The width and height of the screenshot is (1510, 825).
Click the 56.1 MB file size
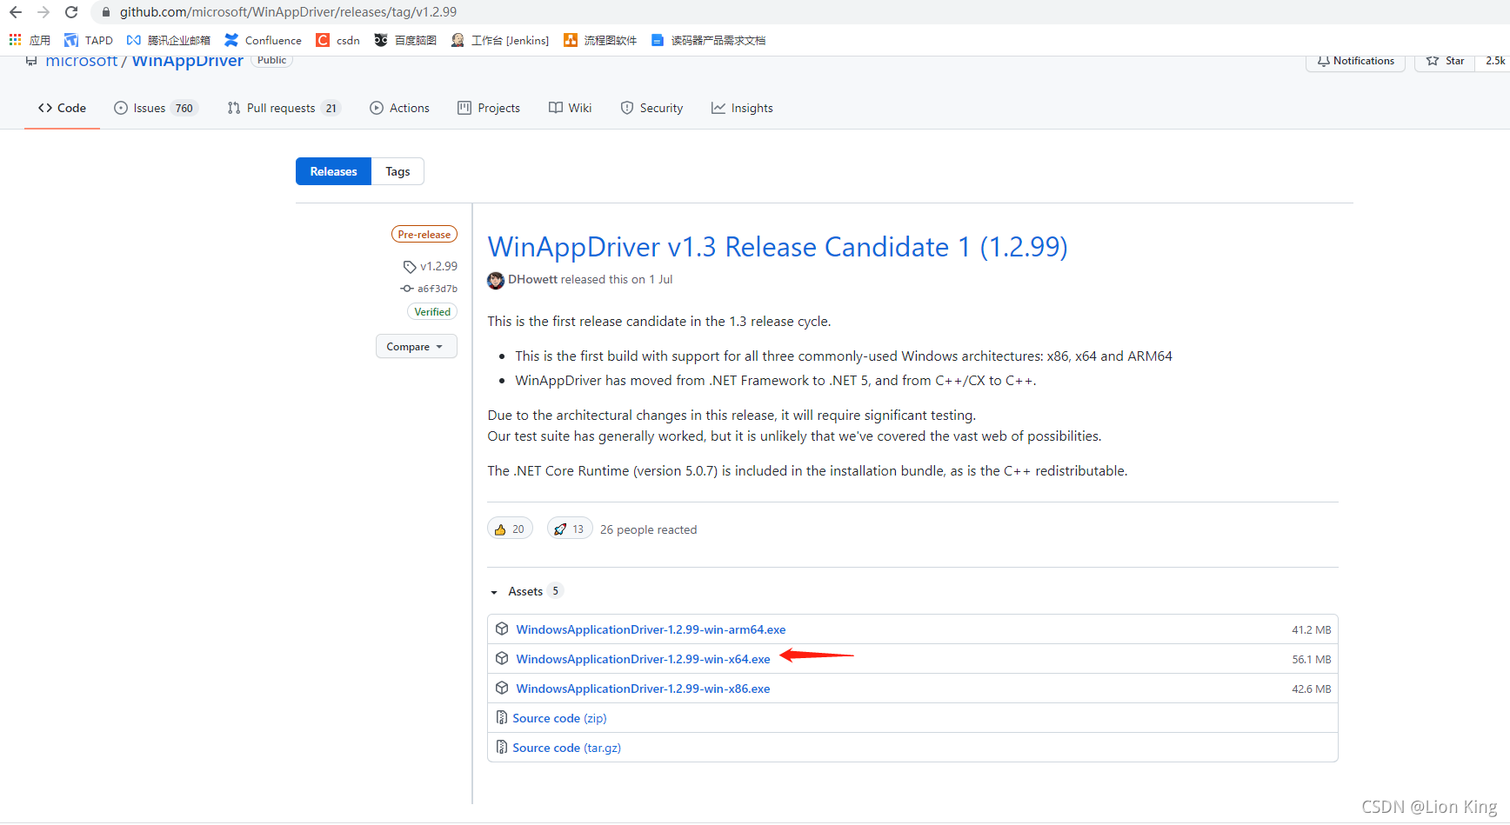(1312, 659)
